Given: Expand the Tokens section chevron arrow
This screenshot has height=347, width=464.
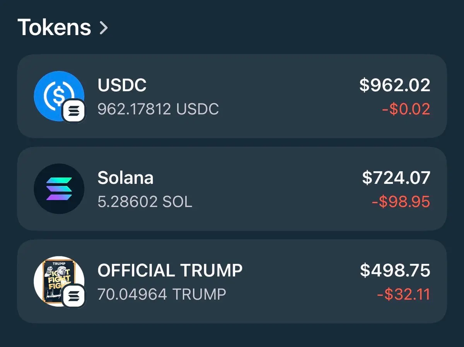Looking at the screenshot, I should [103, 28].
